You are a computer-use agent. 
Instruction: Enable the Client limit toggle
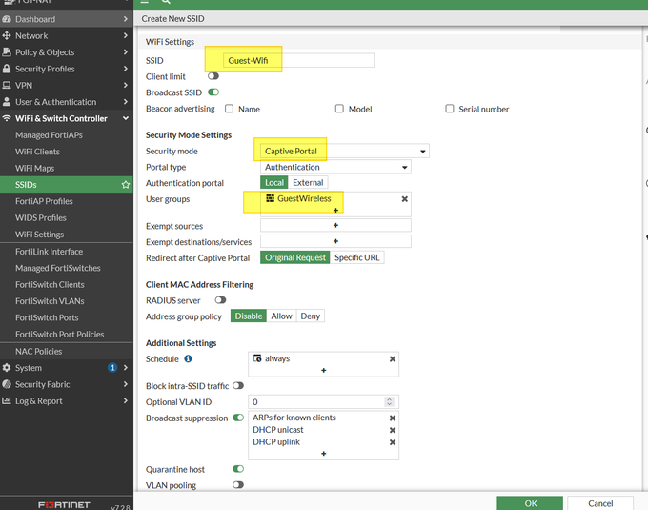click(213, 76)
